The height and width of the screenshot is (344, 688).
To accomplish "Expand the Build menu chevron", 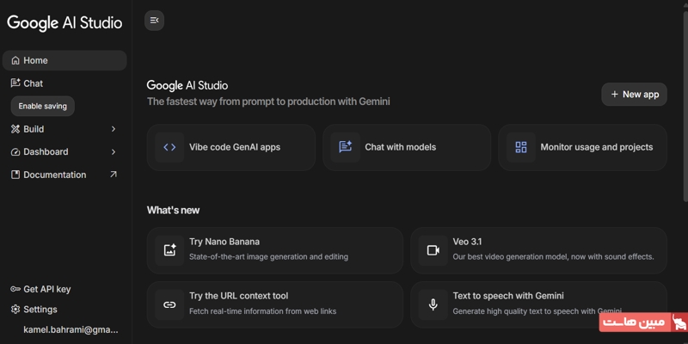I will coord(114,129).
